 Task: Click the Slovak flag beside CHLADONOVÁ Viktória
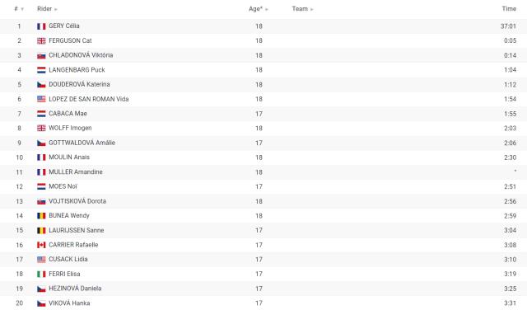click(41, 55)
